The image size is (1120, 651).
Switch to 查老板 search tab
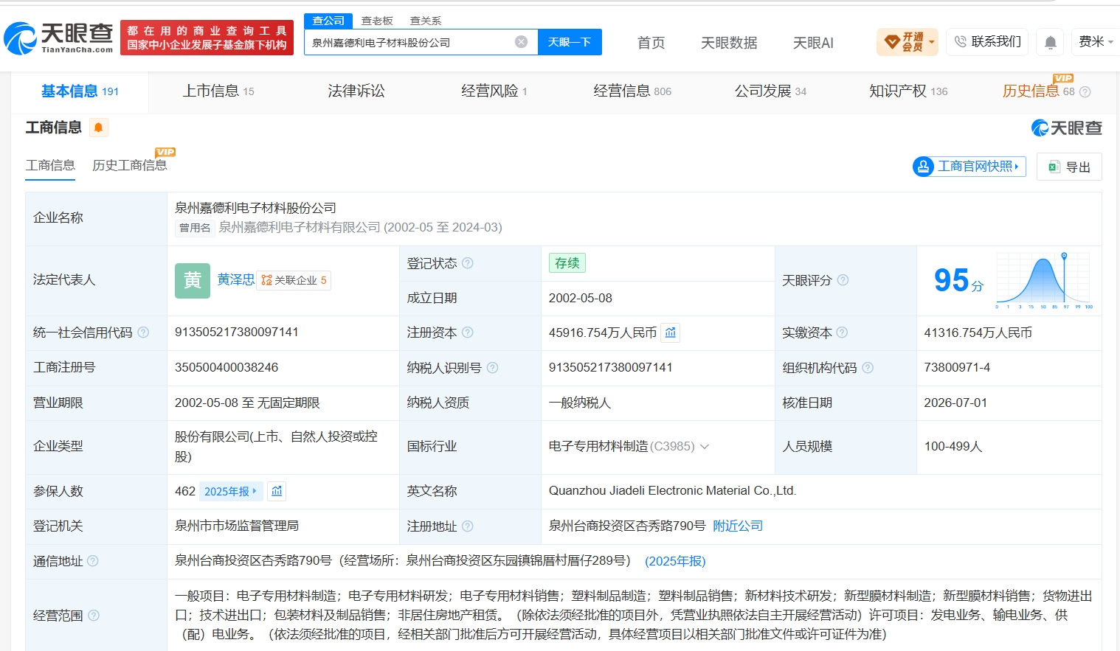(377, 21)
